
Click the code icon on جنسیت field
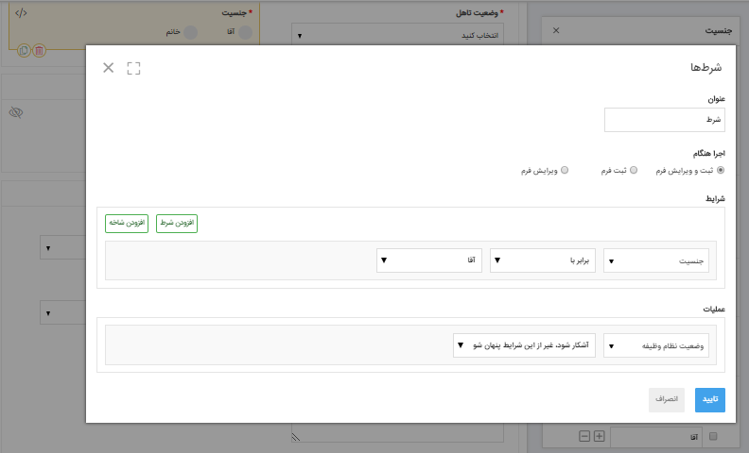pyautogui.click(x=21, y=12)
